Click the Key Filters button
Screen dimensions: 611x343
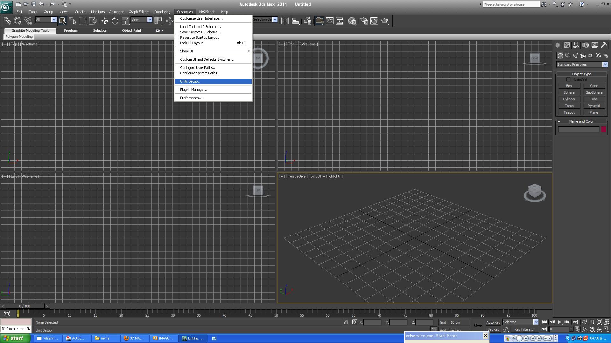pos(524,329)
